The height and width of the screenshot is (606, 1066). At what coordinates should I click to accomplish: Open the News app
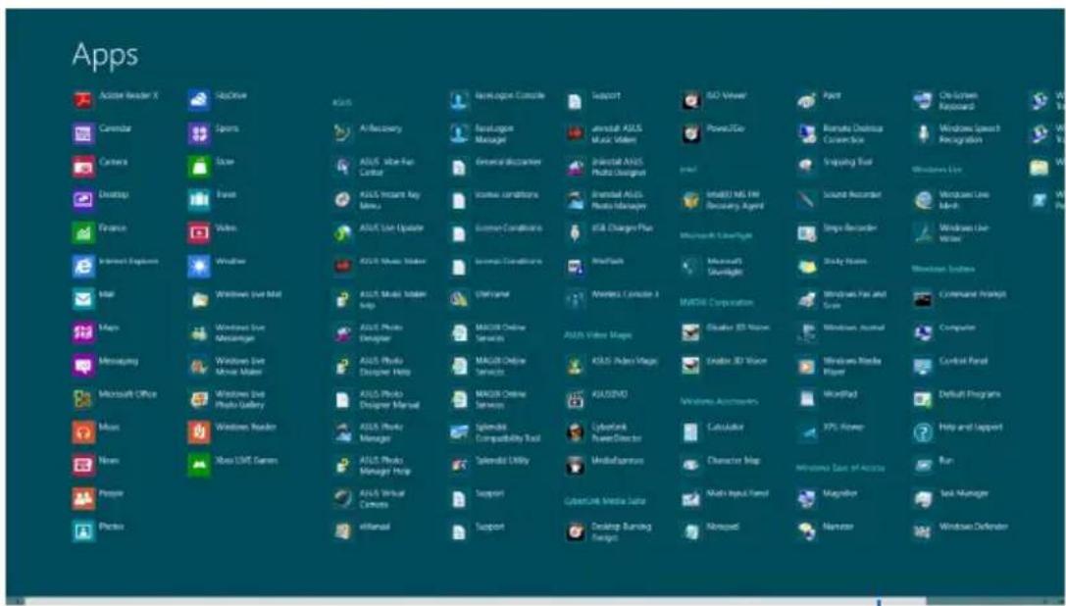pyautogui.click(x=96, y=465)
